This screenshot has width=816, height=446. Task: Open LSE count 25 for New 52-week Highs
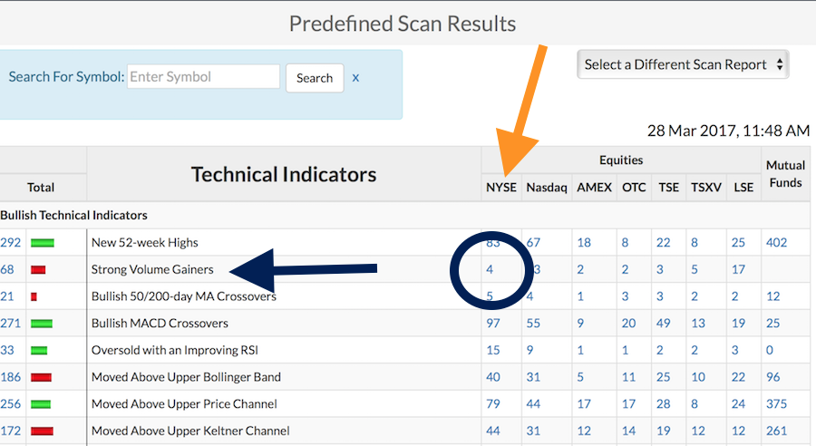pos(738,243)
